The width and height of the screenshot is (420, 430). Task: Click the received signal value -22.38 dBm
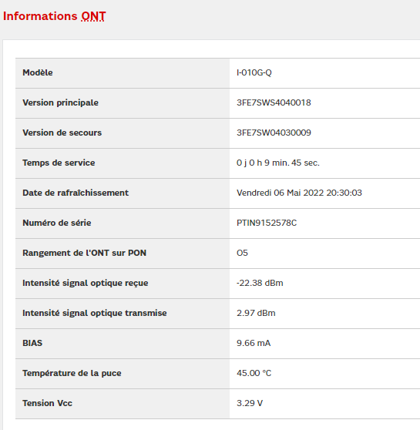click(260, 283)
